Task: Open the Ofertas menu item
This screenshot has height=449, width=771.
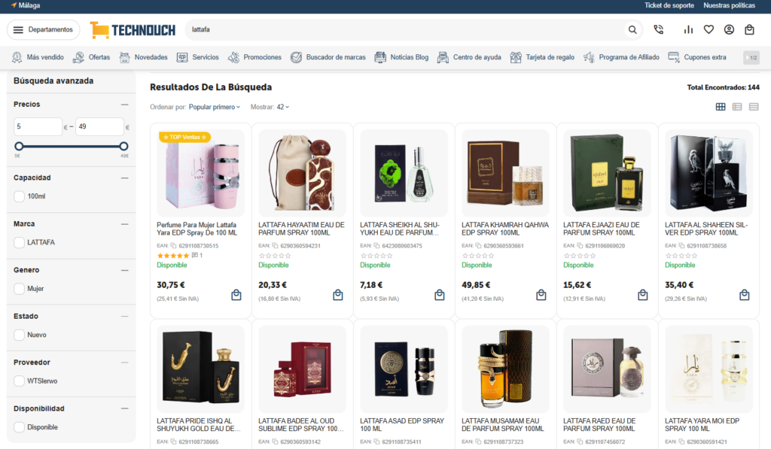Action: pos(91,57)
